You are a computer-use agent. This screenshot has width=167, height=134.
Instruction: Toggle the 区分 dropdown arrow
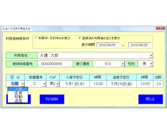pyautogui.click(x=22, y=84)
